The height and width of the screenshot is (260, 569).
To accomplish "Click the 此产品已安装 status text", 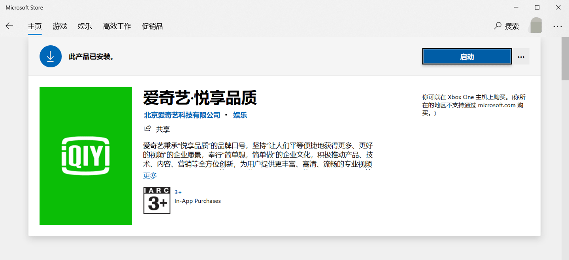I will tap(91, 57).
